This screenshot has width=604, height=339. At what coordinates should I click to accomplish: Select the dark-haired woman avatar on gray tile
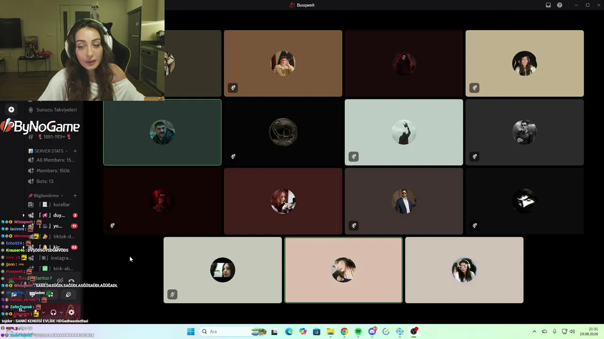pos(223,270)
